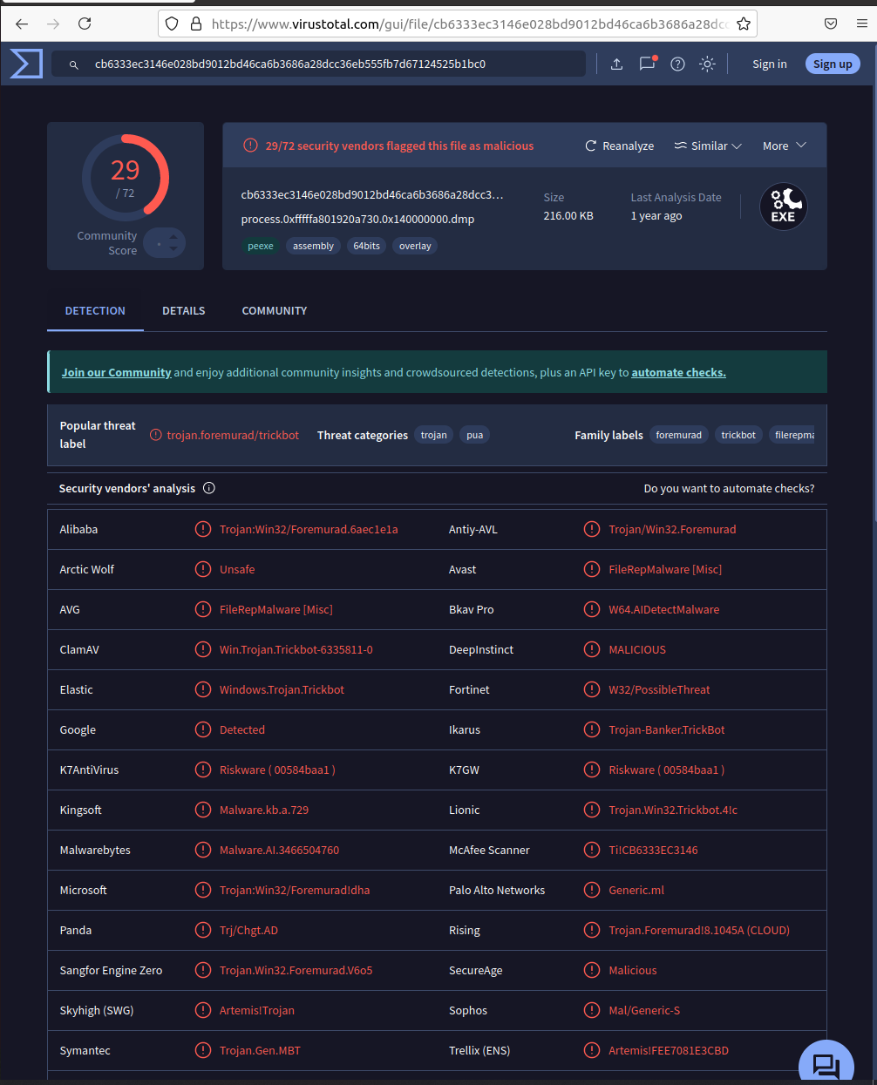Follow the Join our Community link

click(116, 372)
